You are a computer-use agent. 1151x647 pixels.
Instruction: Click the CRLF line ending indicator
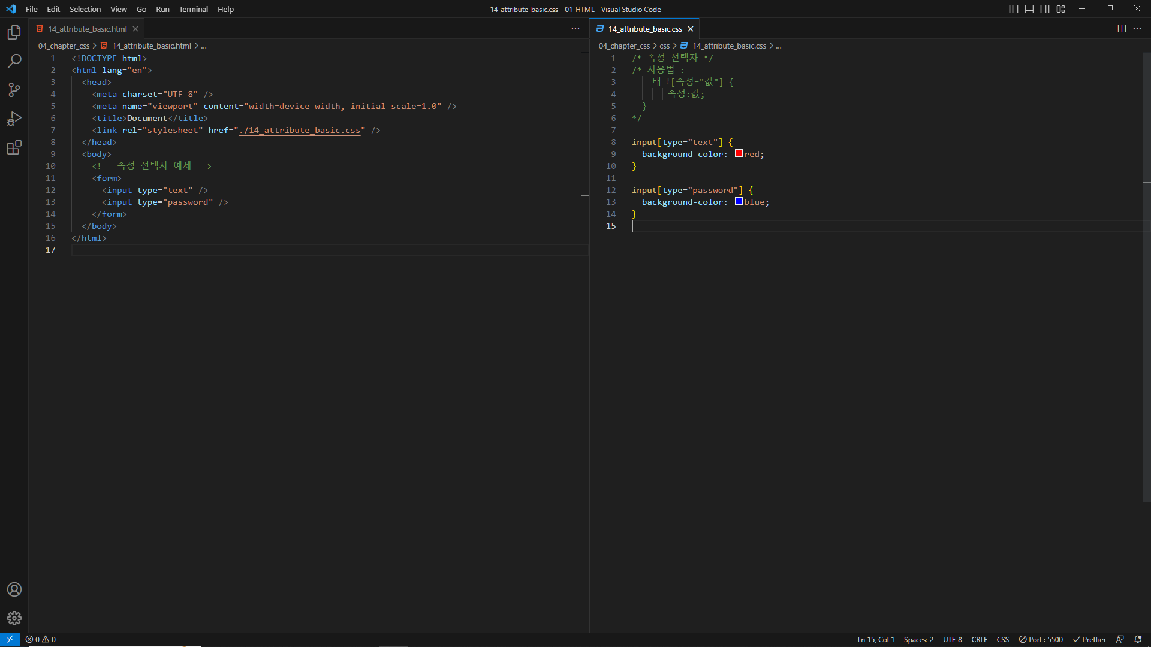pyautogui.click(x=979, y=639)
